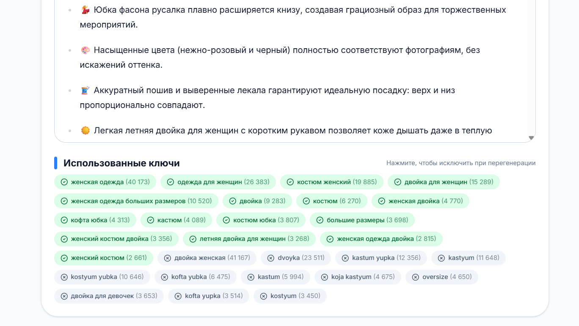This screenshot has width=579, height=326.
Task: Include the 'koja kastyum' keyword chip
Action: point(358,277)
